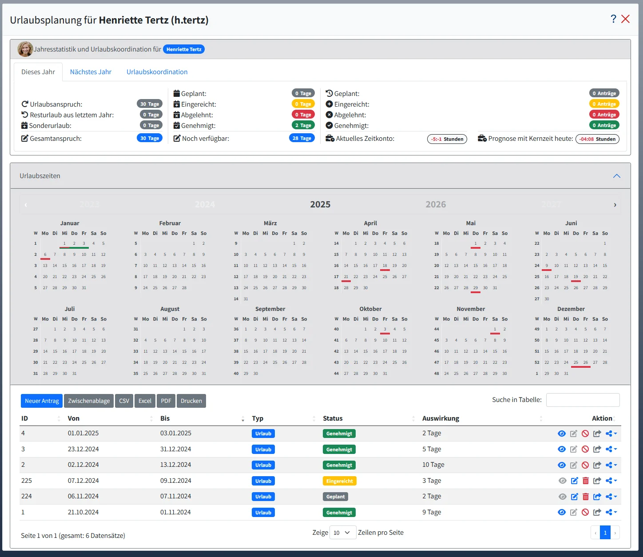Open the Urlaubskoordination tab
Screen dimensions: 643x557
click(x=157, y=72)
